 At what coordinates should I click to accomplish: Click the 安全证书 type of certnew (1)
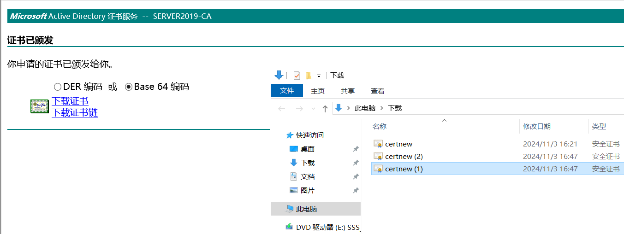[x=606, y=169]
